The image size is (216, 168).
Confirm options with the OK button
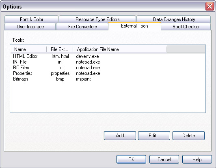coord(131,159)
